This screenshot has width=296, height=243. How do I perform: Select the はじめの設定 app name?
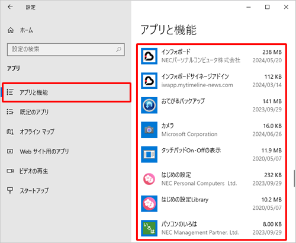point(176,175)
